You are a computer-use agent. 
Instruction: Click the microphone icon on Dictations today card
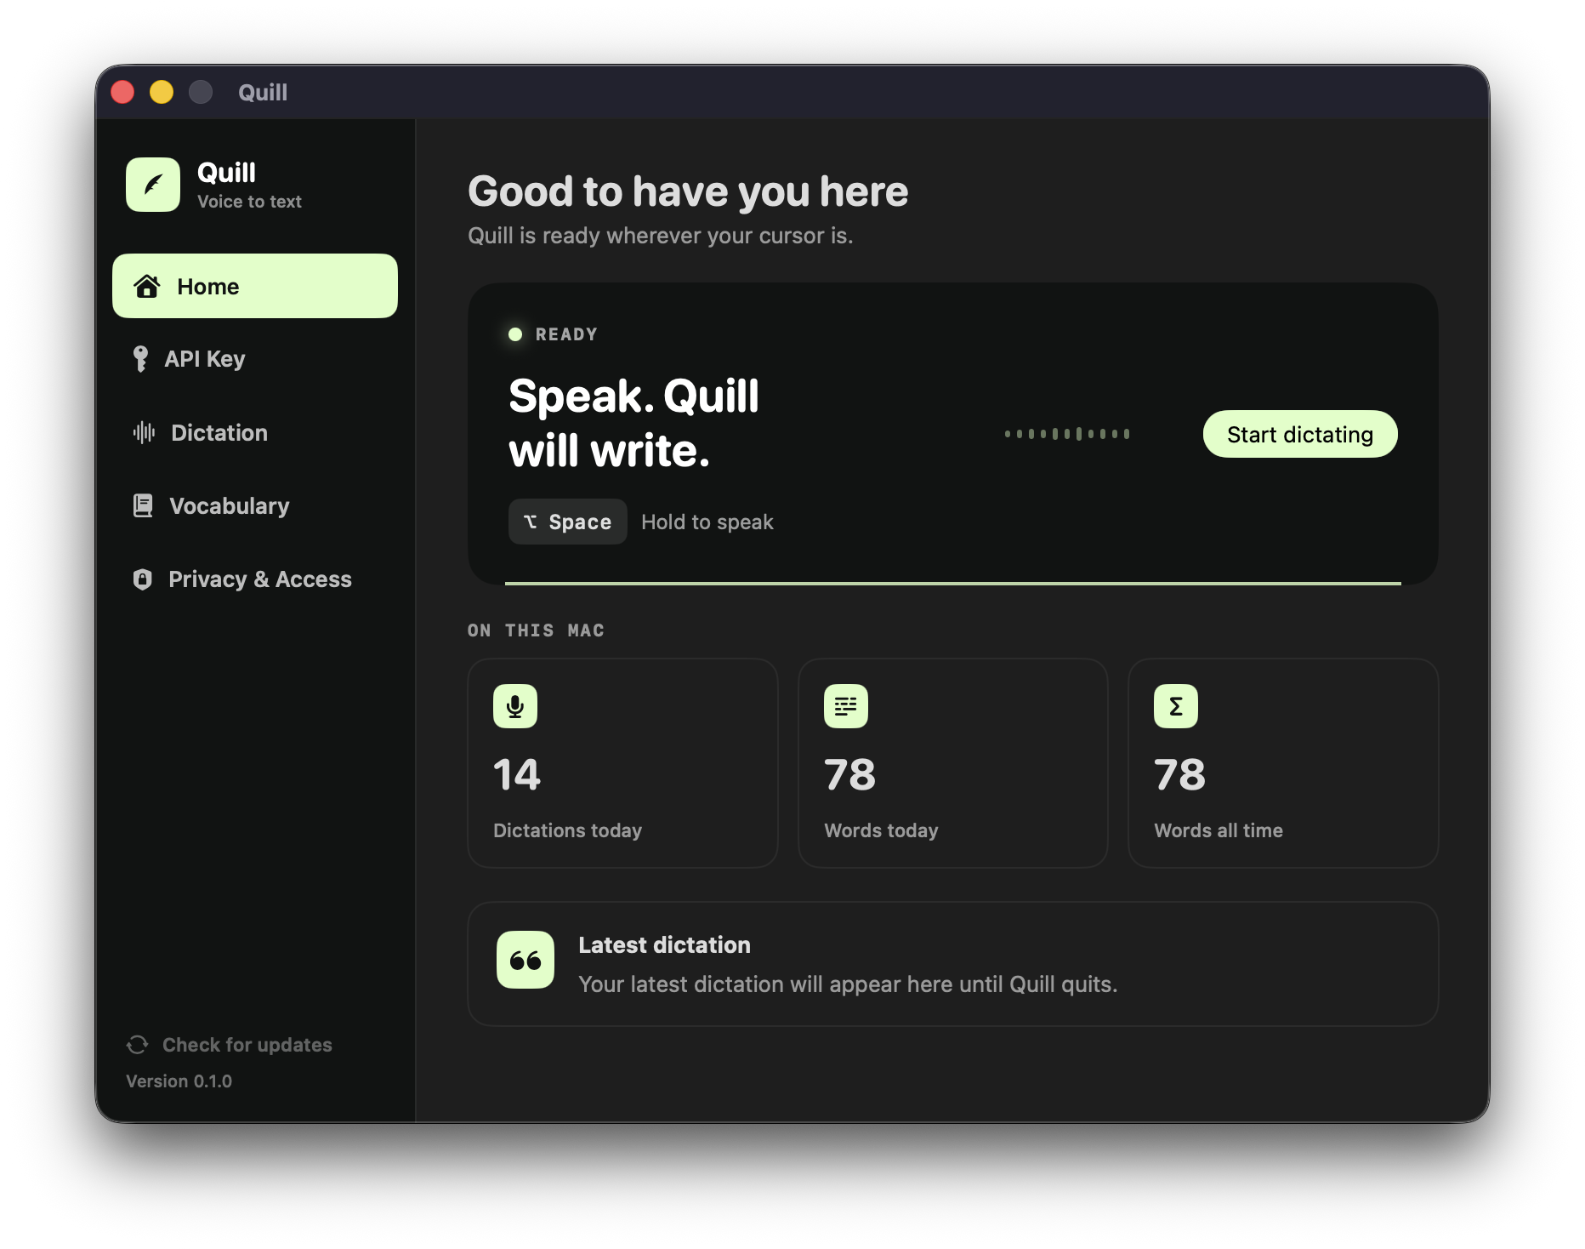coord(515,706)
